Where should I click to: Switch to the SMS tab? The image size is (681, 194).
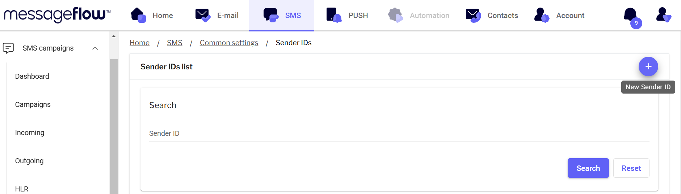tap(282, 16)
